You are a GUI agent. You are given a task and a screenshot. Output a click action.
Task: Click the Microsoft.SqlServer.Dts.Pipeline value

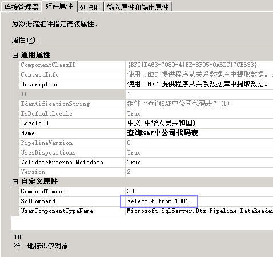coord(200,211)
